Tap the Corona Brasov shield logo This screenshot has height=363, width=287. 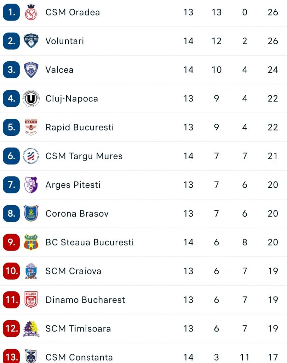click(31, 213)
